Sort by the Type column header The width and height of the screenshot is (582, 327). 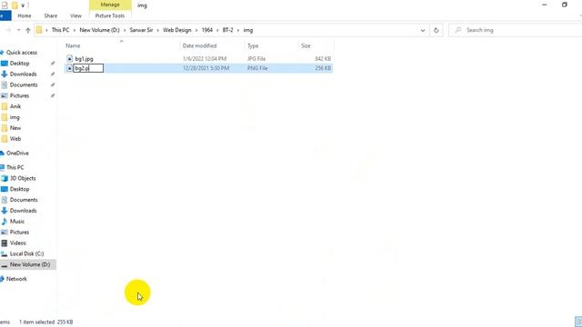tap(253, 45)
